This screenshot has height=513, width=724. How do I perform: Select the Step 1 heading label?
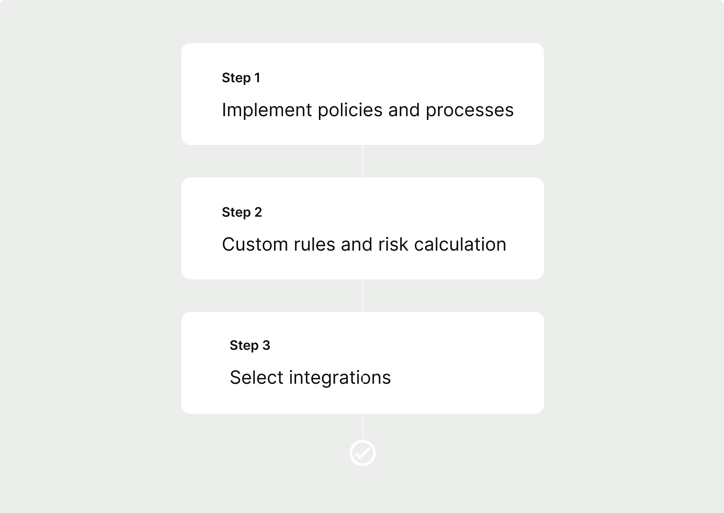pyautogui.click(x=241, y=78)
